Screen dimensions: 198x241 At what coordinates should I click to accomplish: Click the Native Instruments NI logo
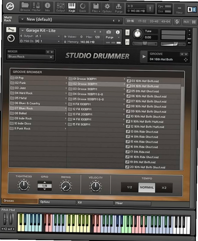click(192, 10)
